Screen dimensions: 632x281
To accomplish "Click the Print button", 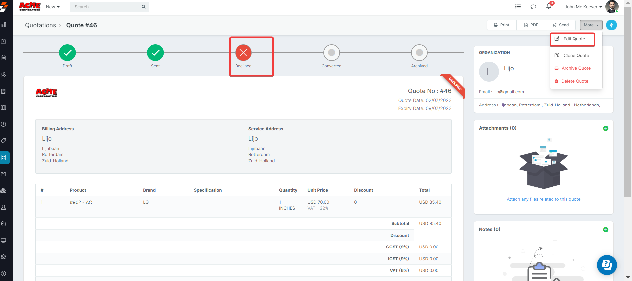I will (x=501, y=25).
